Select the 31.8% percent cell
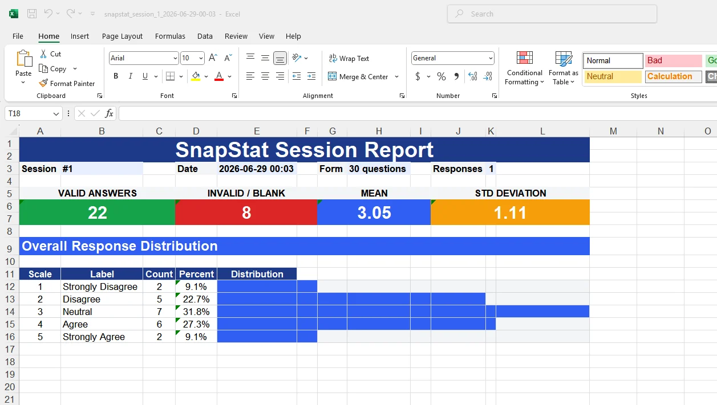 click(196, 312)
